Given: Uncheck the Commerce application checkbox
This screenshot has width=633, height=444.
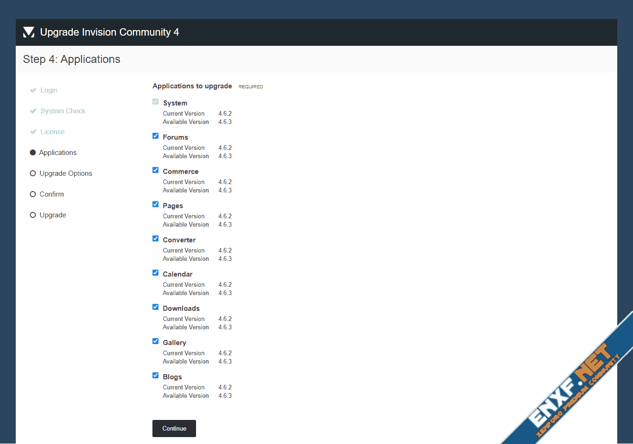Looking at the screenshot, I should pyautogui.click(x=156, y=170).
